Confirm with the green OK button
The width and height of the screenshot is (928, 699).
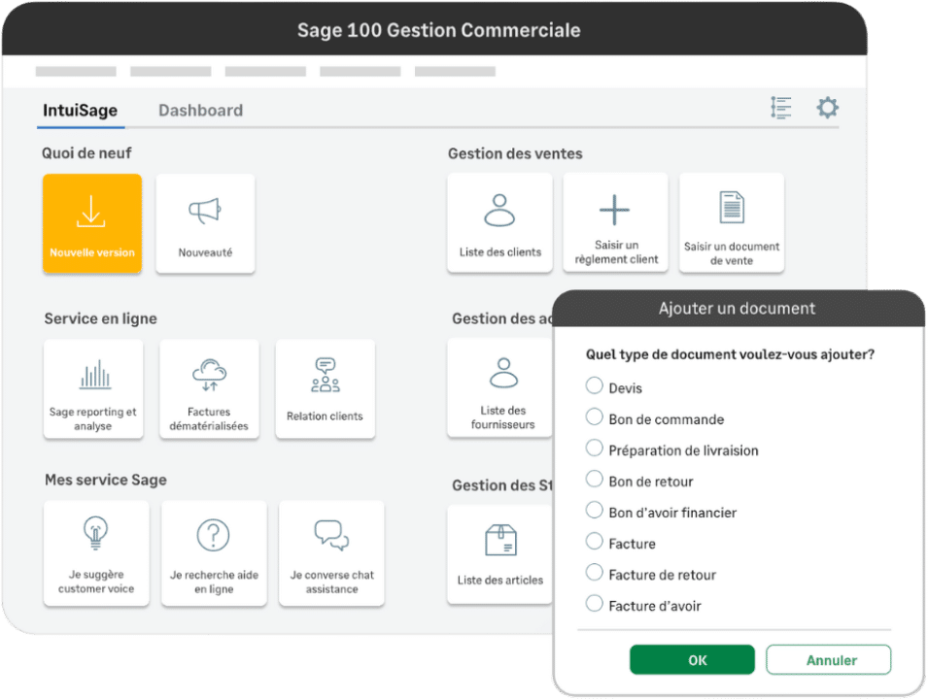point(692,660)
